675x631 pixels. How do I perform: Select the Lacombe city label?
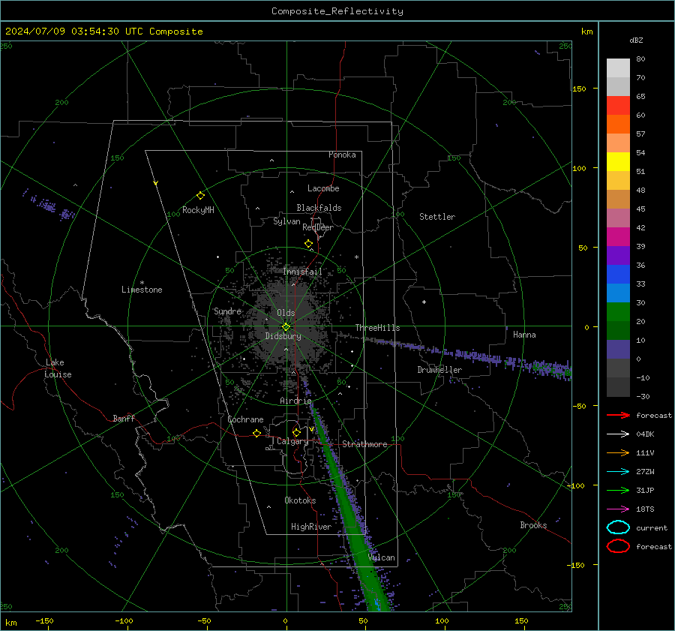(x=323, y=188)
